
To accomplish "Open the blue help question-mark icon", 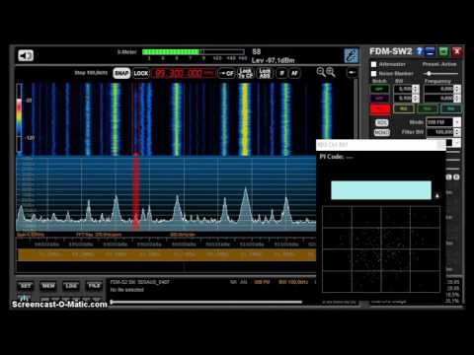I will (x=419, y=51).
